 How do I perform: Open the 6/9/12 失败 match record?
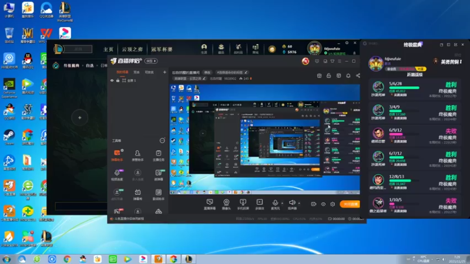tap(415, 136)
